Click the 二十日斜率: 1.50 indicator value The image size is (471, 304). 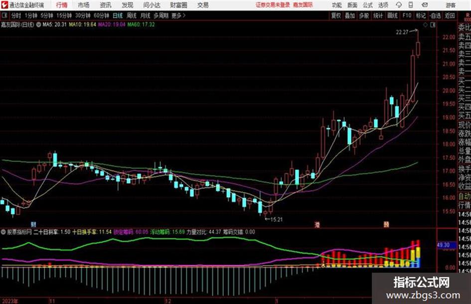tap(52, 232)
